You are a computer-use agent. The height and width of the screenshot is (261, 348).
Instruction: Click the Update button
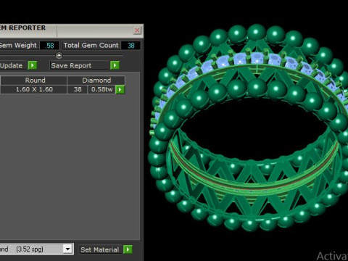tap(12, 65)
